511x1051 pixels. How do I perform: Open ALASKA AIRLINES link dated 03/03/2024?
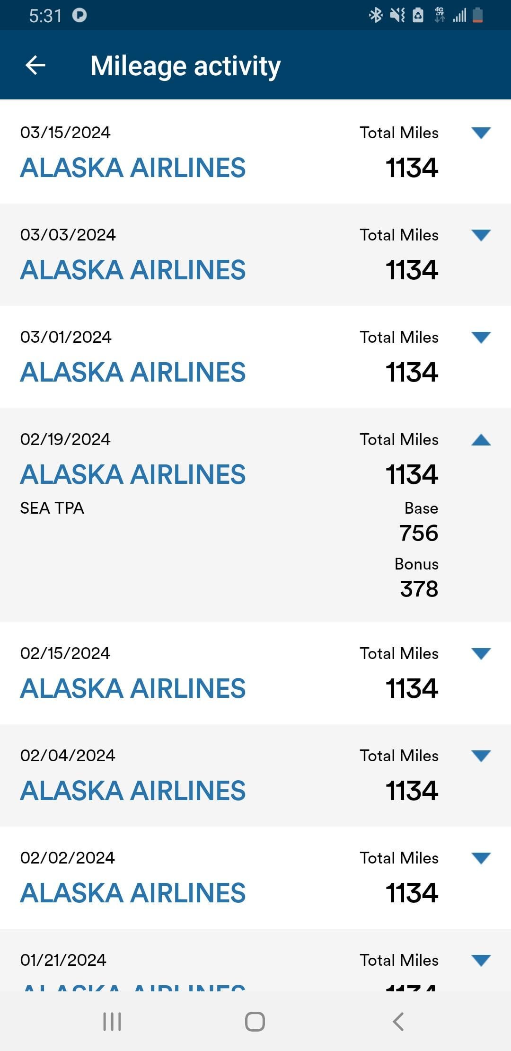(133, 270)
